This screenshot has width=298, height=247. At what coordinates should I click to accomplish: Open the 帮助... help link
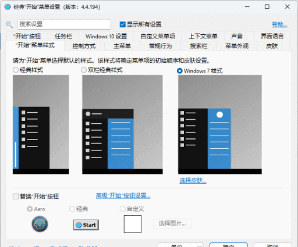tap(279, 24)
